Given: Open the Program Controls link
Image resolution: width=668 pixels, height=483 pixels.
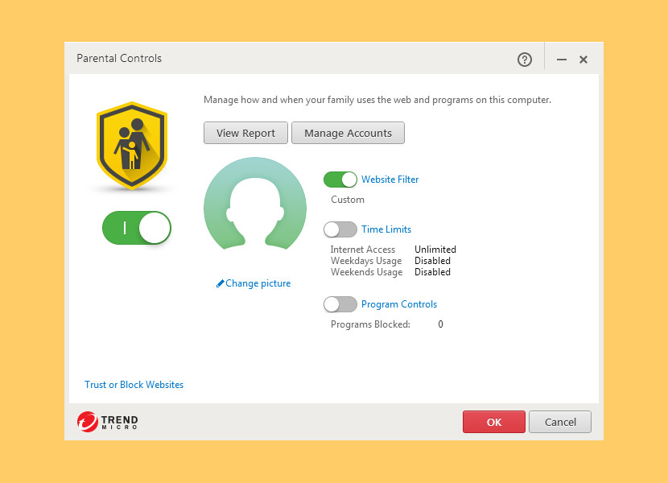Looking at the screenshot, I should tap(399, 304).
